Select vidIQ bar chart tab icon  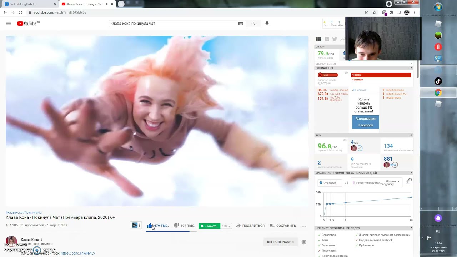(327, 39)
